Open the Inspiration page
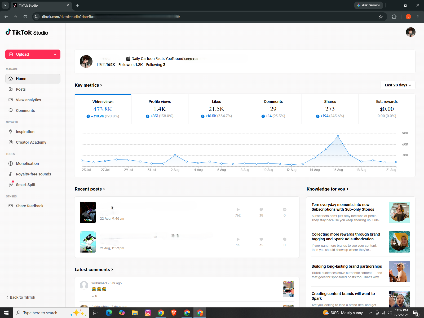Screen dimensions: 424x318 click(x=33, y=132)
